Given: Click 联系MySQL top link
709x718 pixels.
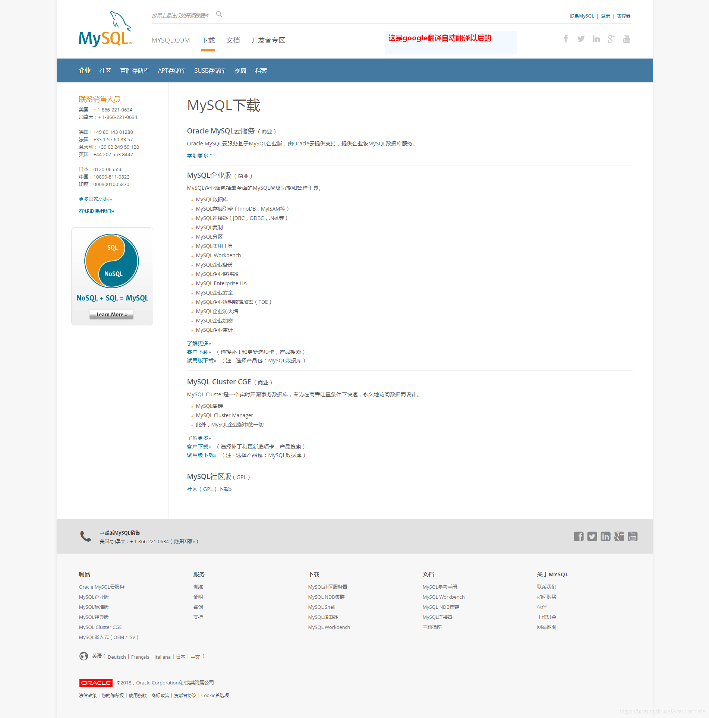Looking at the screenshot, I should tap(582, 16).
